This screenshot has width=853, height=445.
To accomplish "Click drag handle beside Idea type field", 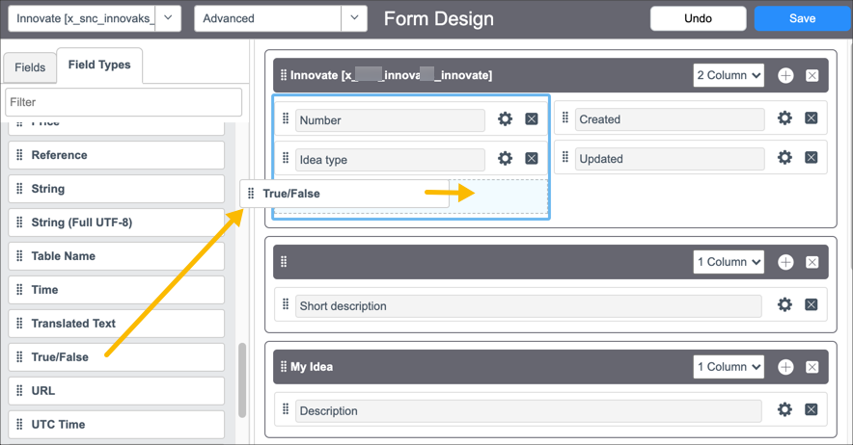I will tap(286, 158).
